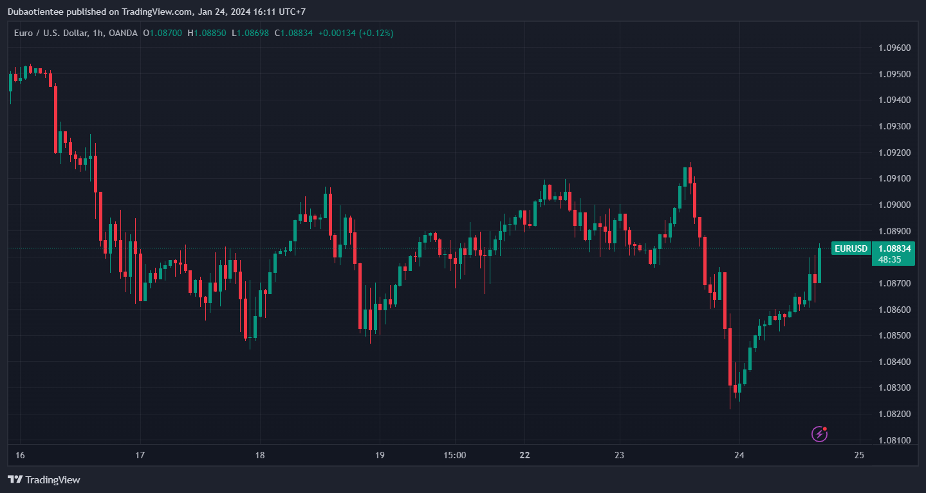Open the TradingView logo at bottom left
Viewport: 926px width, 493px height.
(x=44, y=479)
